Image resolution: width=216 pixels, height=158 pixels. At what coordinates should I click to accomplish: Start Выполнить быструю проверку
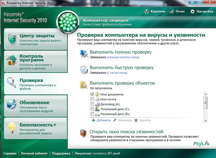coord(122,68)
